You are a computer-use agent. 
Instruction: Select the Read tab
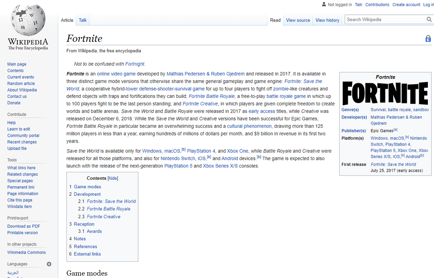tap(275, 20)
